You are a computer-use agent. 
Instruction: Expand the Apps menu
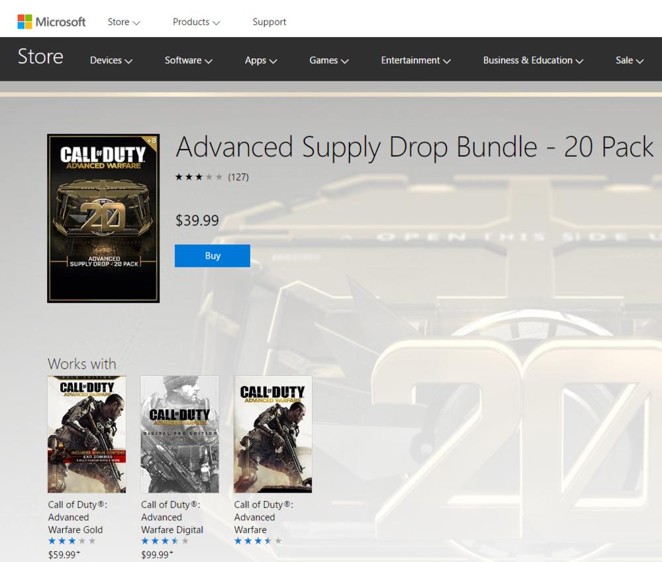(261, 60)
